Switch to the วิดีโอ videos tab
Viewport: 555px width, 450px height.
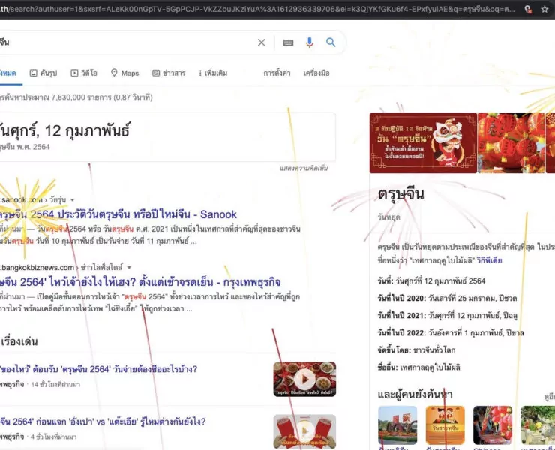(84, 73)
